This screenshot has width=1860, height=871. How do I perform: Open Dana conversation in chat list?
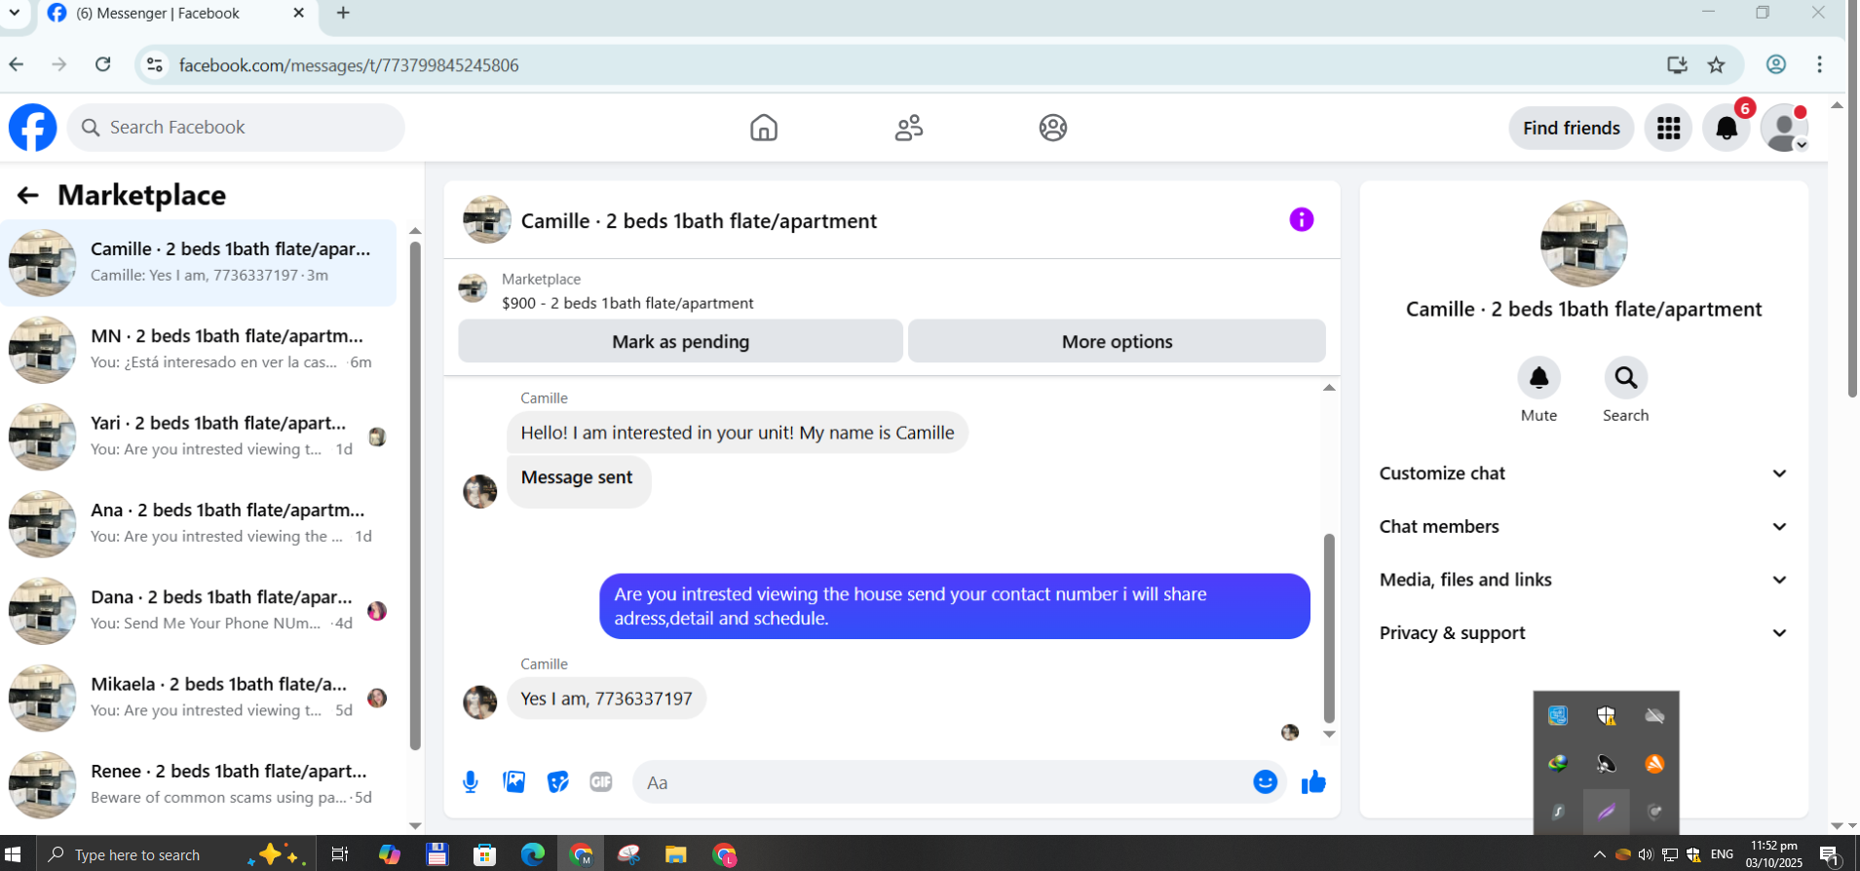[199, 611]
